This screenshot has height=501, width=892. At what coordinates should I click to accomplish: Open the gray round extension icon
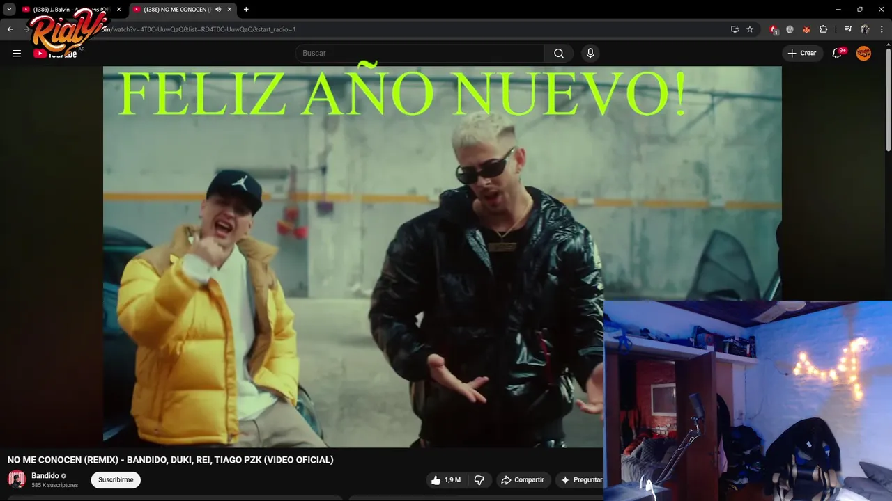click(790, 29)
